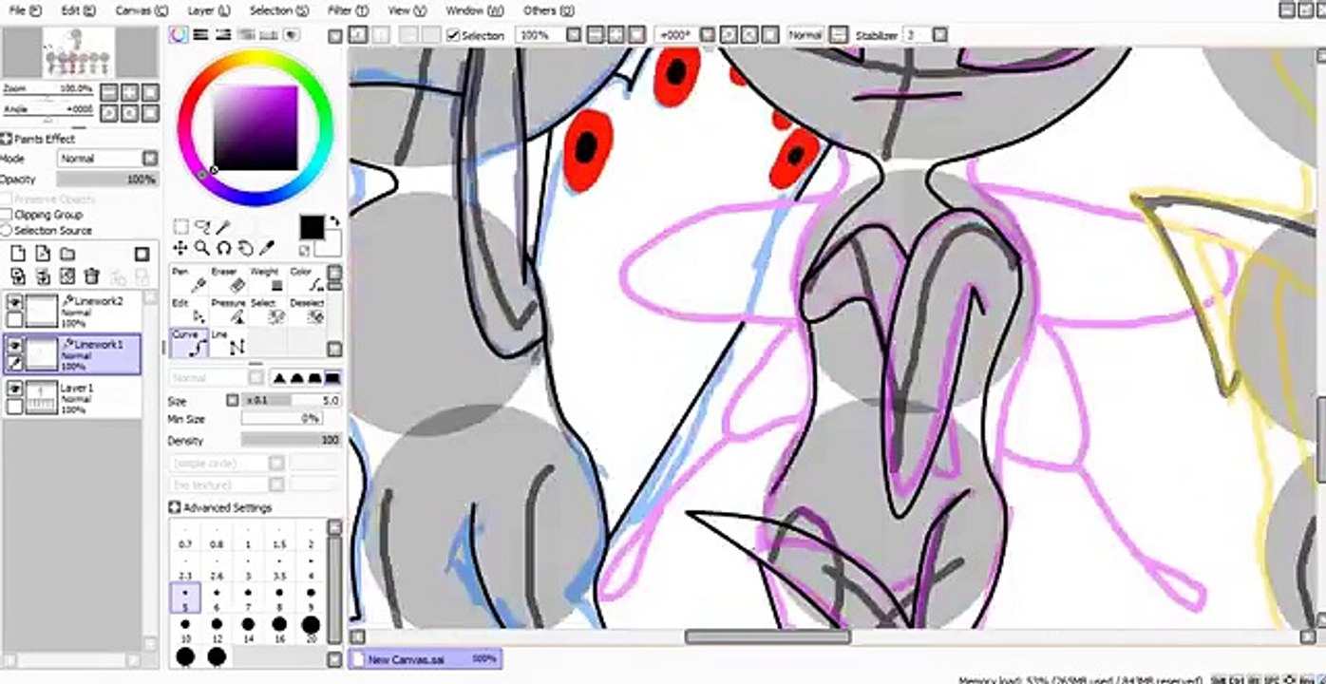Activate the Line tool

tap(227, 343)
